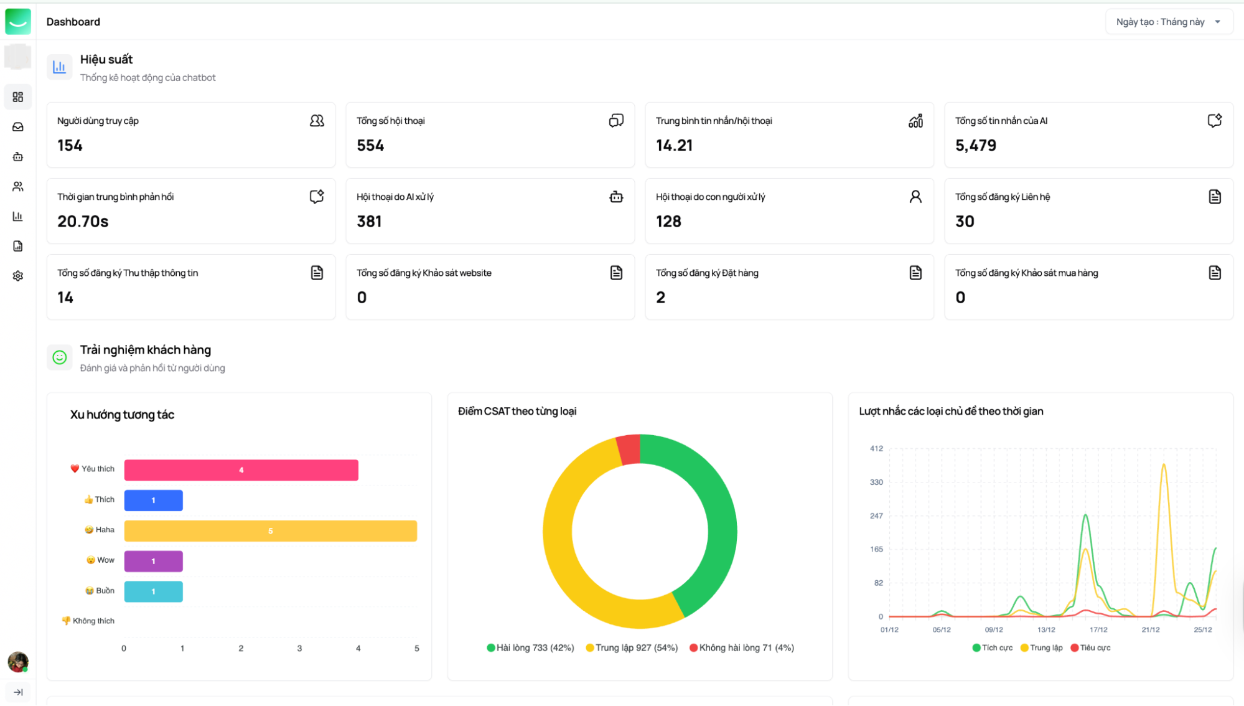
Task: Click the document icon on 'Tổng số đăng ký Liên hệ'
Action: pyautogui.click(x=1214, y=197)
